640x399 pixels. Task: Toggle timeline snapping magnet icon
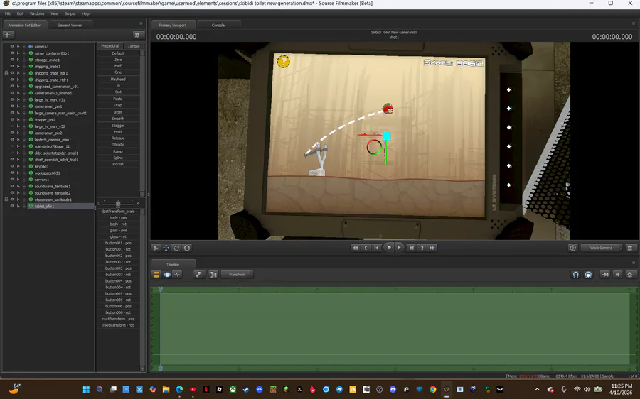pos(575,275)
